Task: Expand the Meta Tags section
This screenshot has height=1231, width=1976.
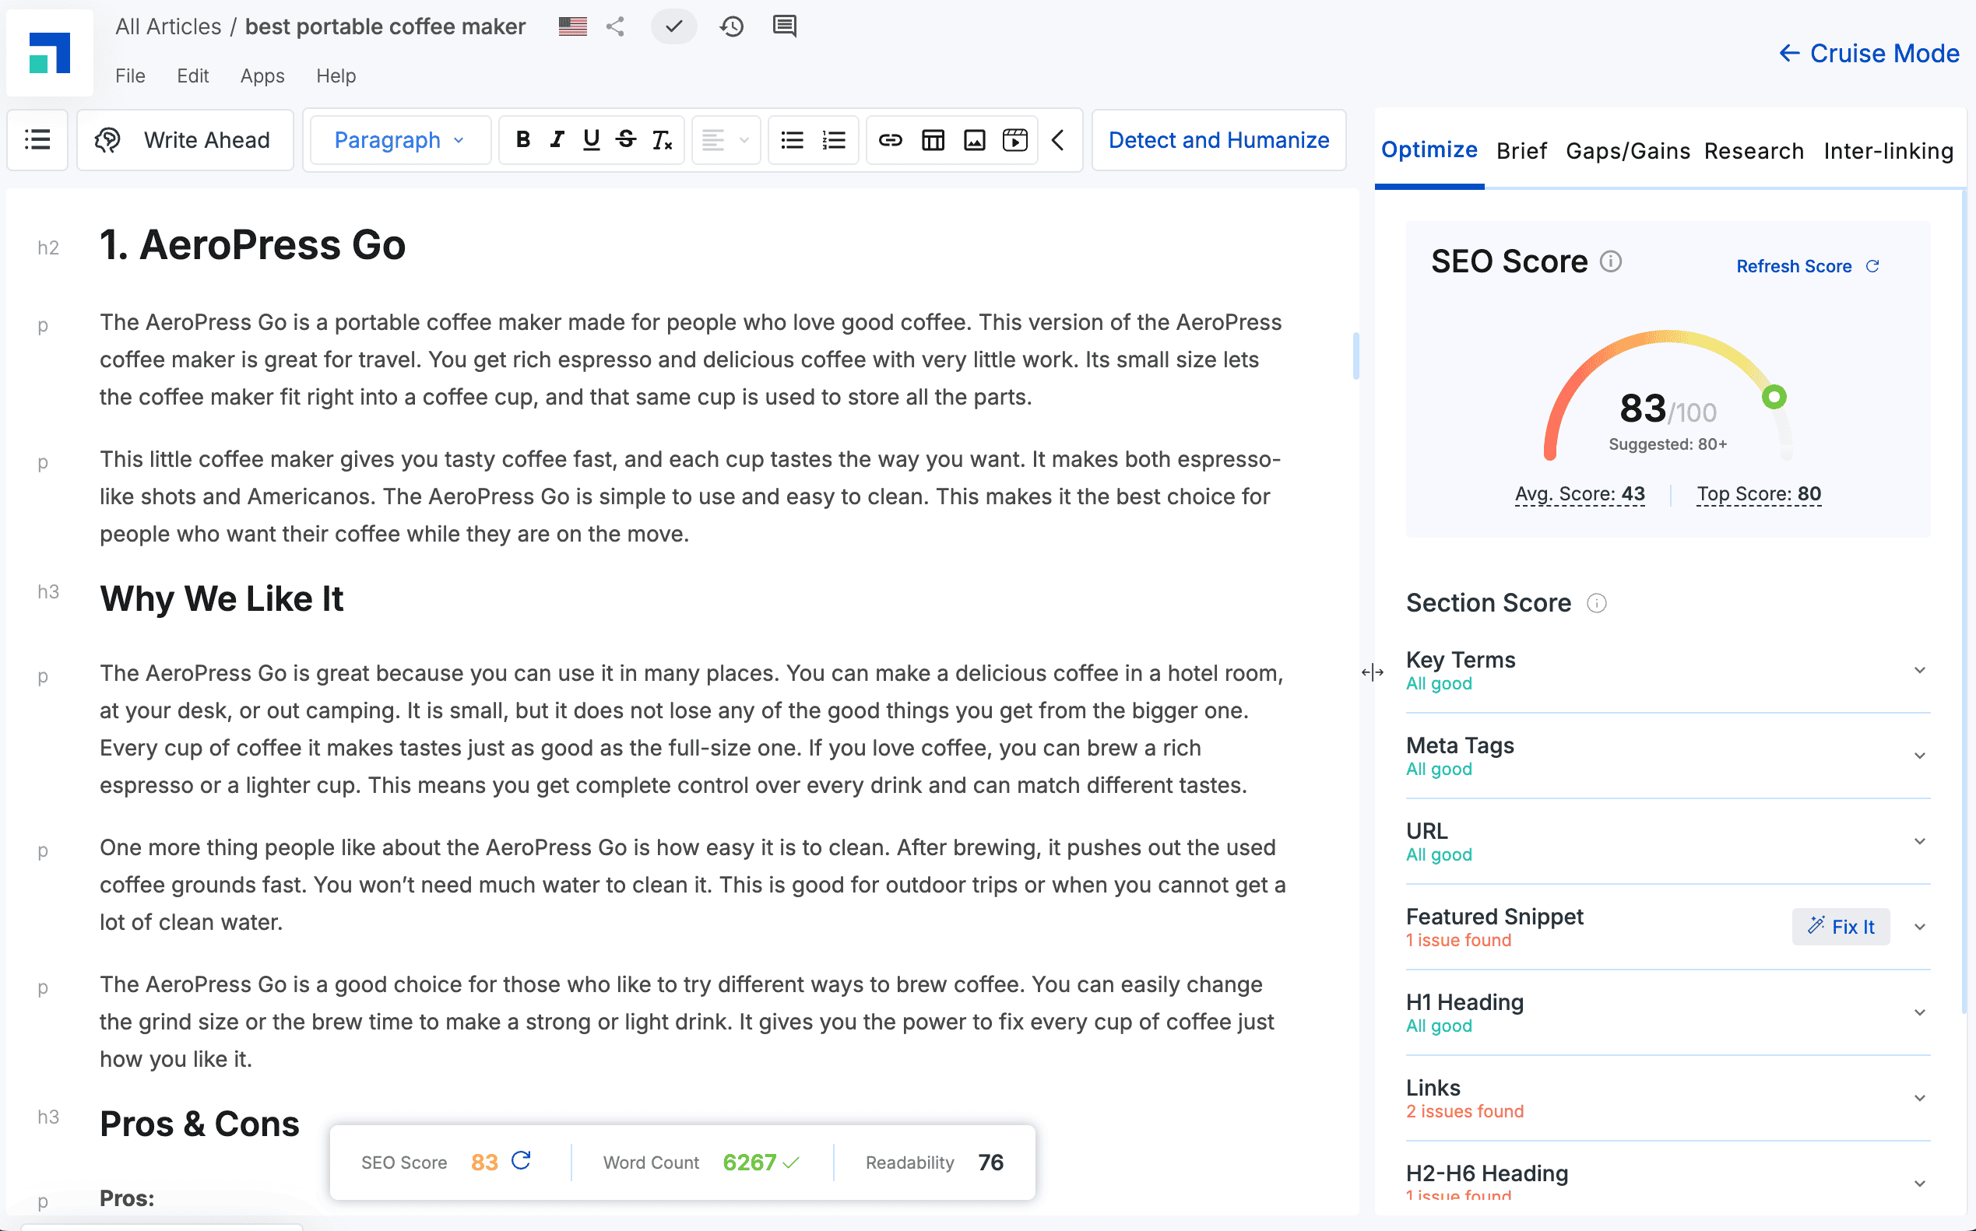Action: [1921, 756]
